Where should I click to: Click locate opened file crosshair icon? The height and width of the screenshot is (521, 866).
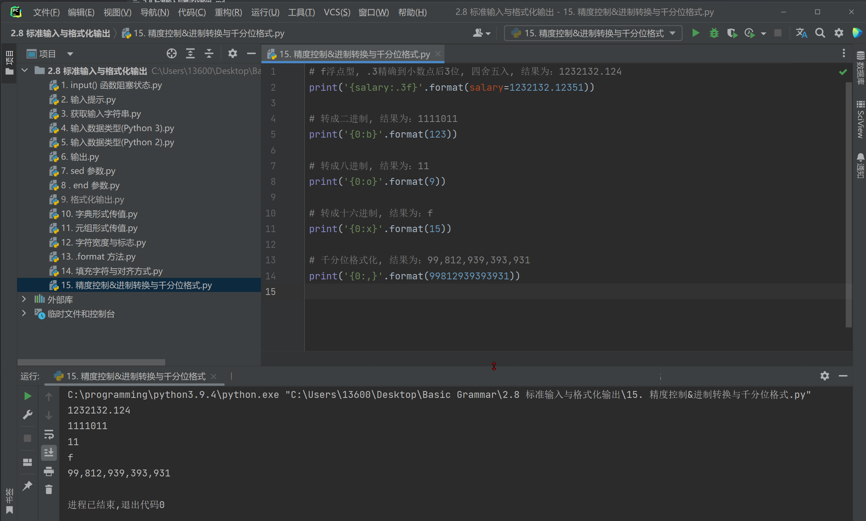[x=172, y=54]
